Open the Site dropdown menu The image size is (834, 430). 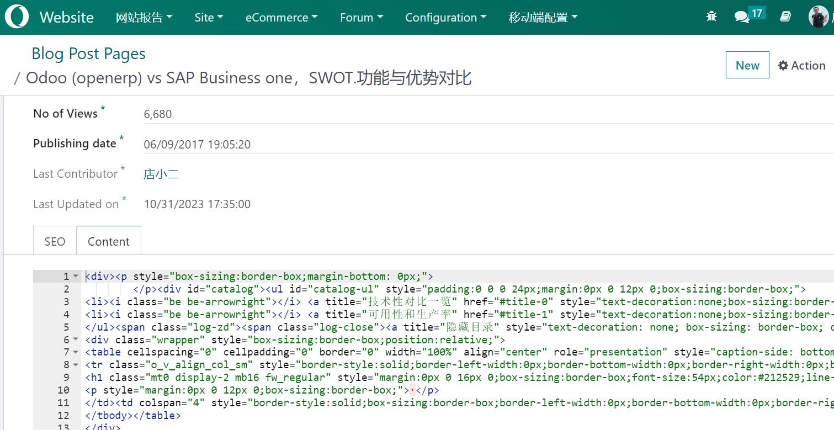click(209, 17)
